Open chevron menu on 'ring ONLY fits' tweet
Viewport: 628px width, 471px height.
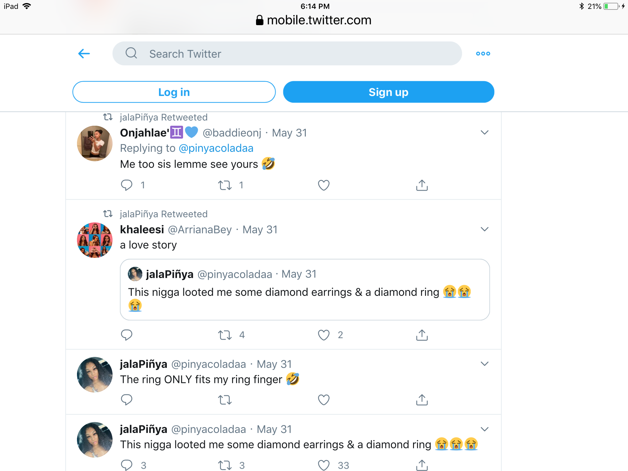tap(484, 364)
